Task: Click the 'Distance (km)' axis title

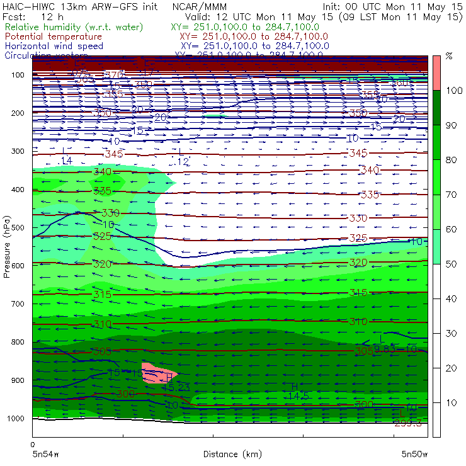Action: pos(233,454)
